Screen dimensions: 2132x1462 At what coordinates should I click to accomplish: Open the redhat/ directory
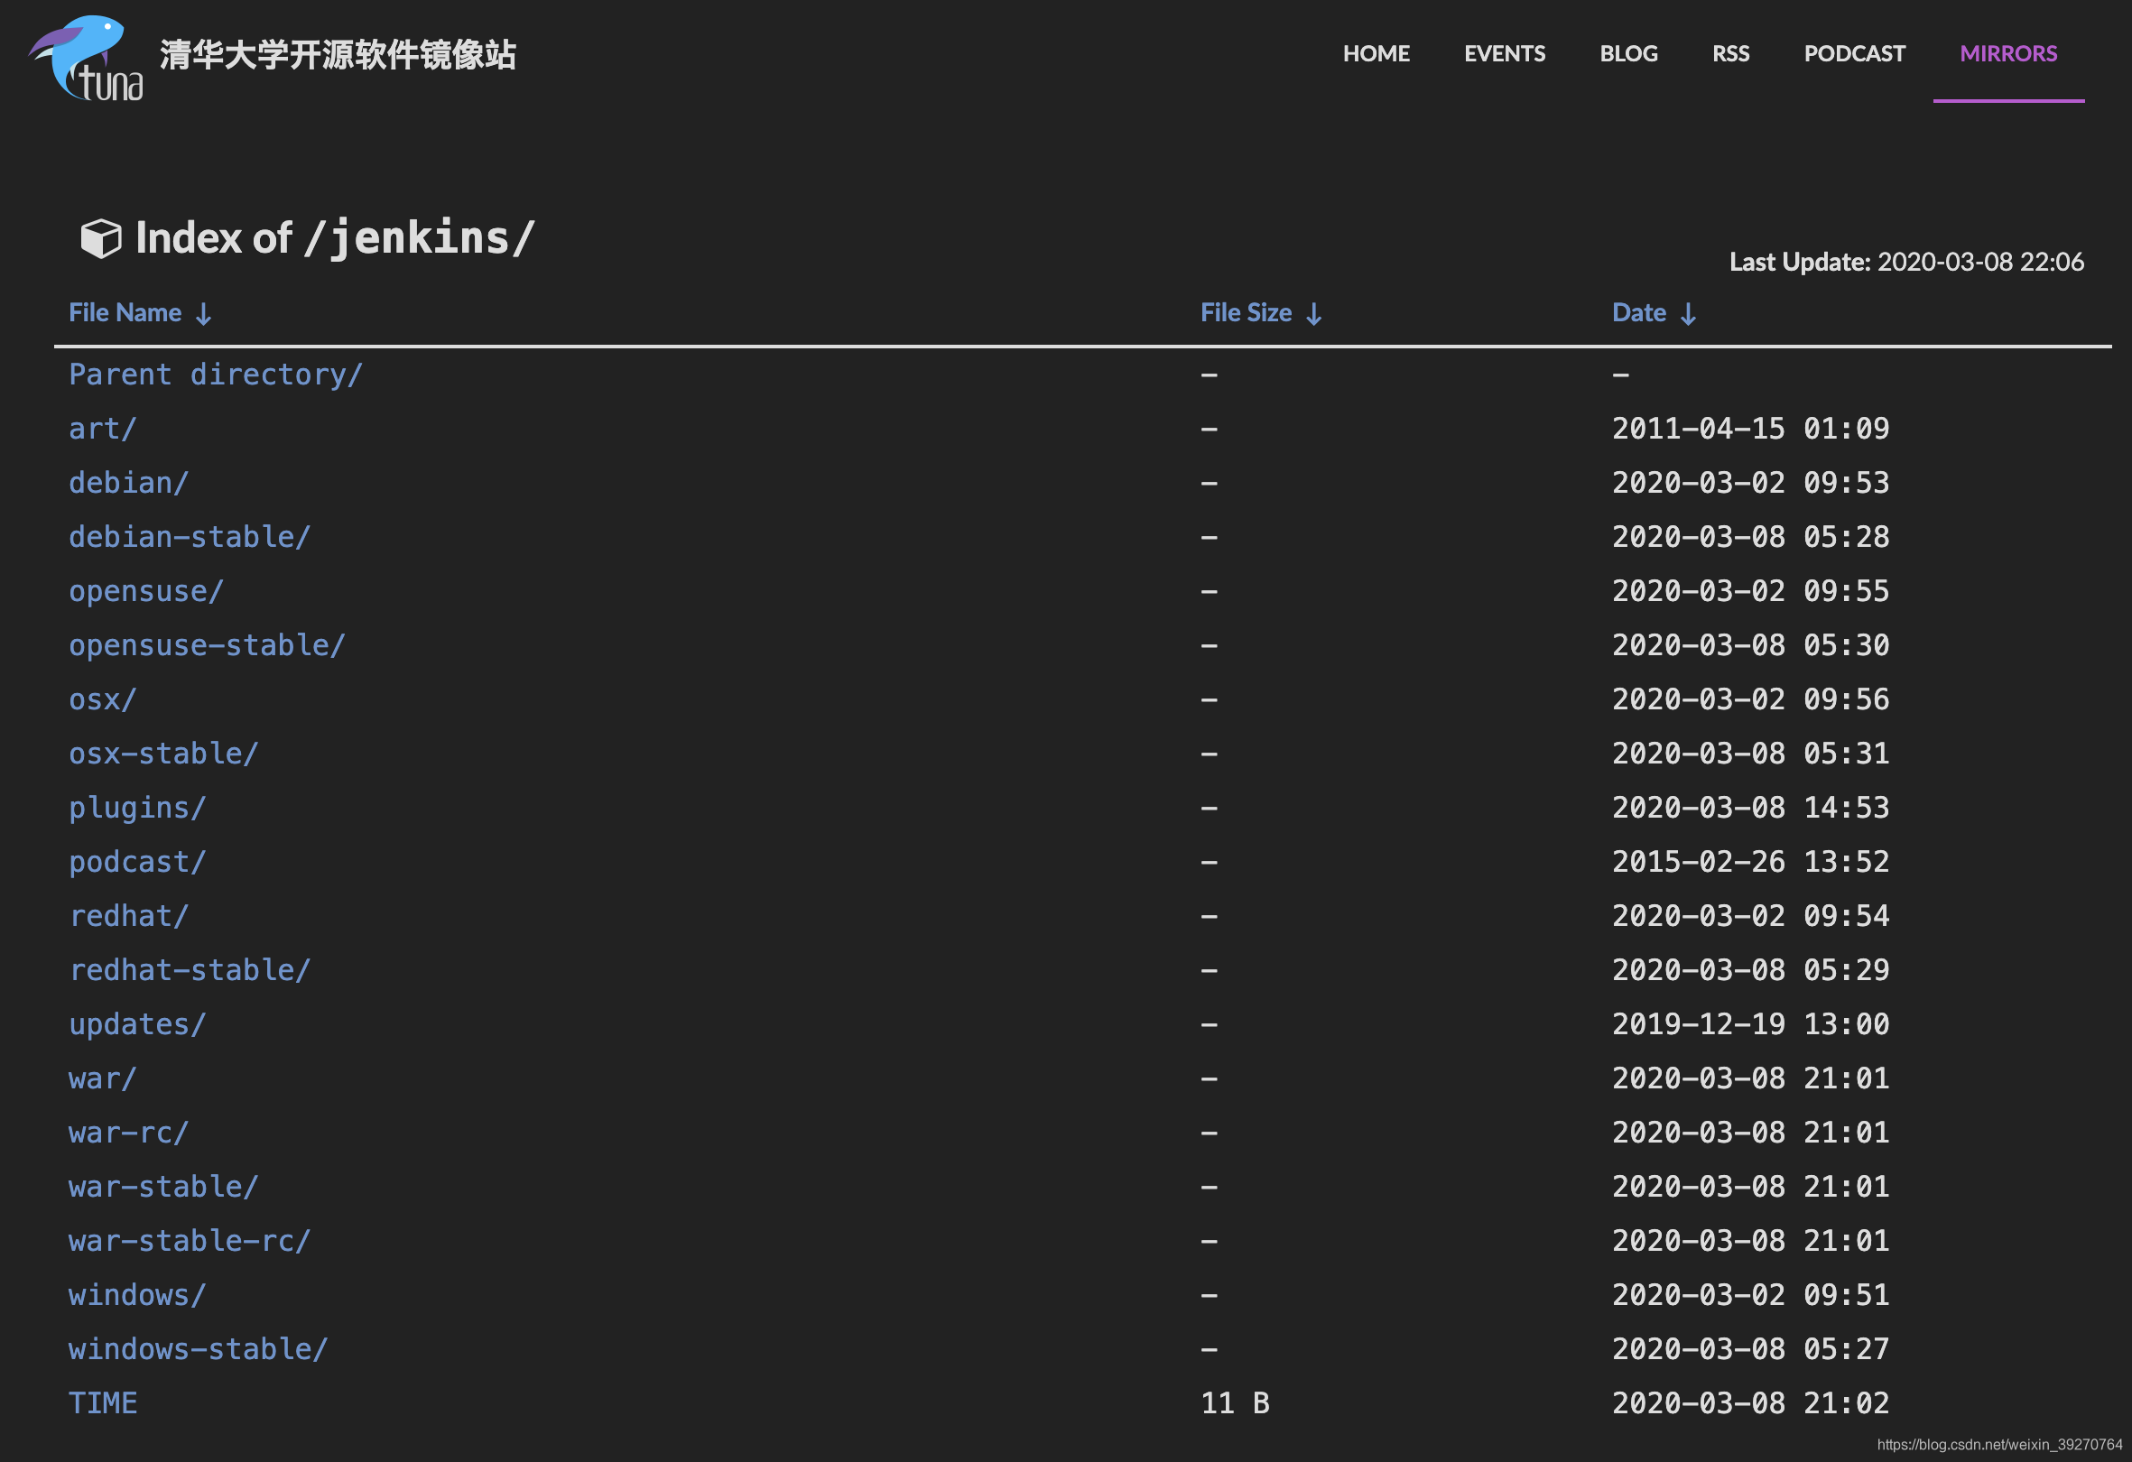[129, 915]
